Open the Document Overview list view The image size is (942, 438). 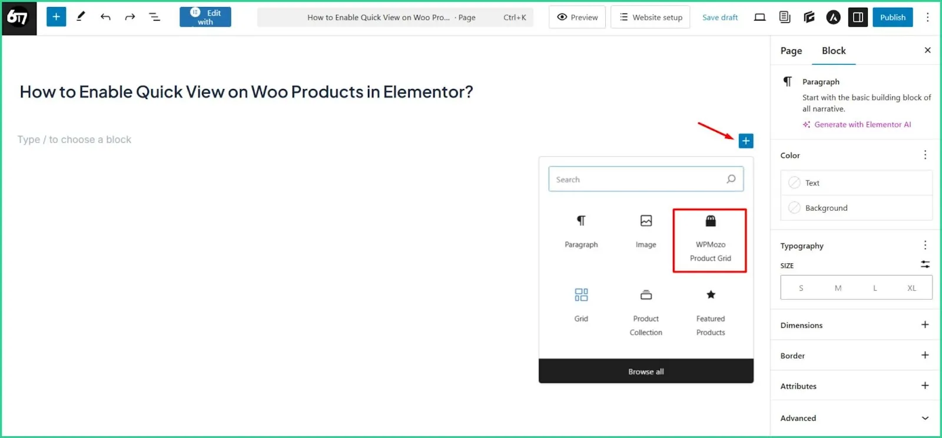click(x=154, y=17)
